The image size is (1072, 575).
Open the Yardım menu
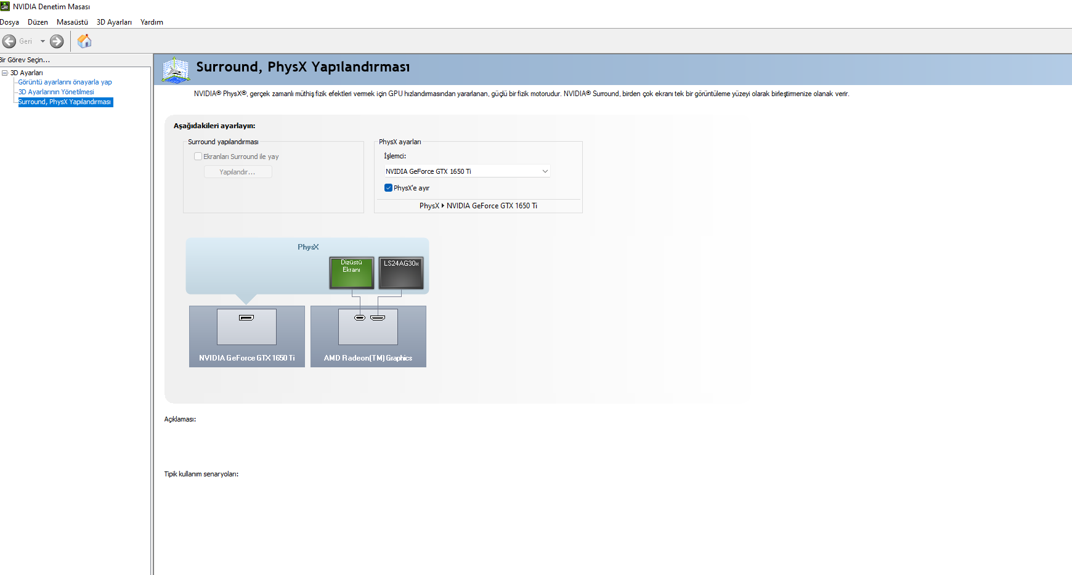click(152, 22)
